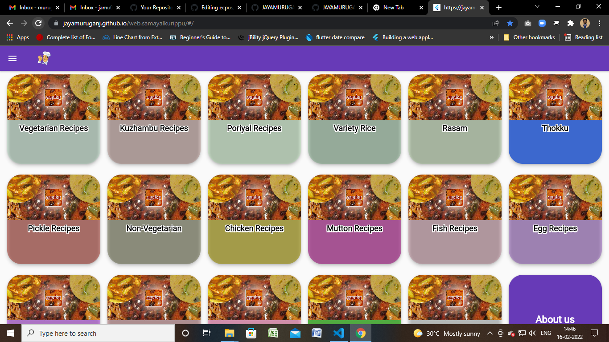Screen dimensions: 609x342
Task: Open Chrome three-dot menu
Action: [x=599, y=23]
